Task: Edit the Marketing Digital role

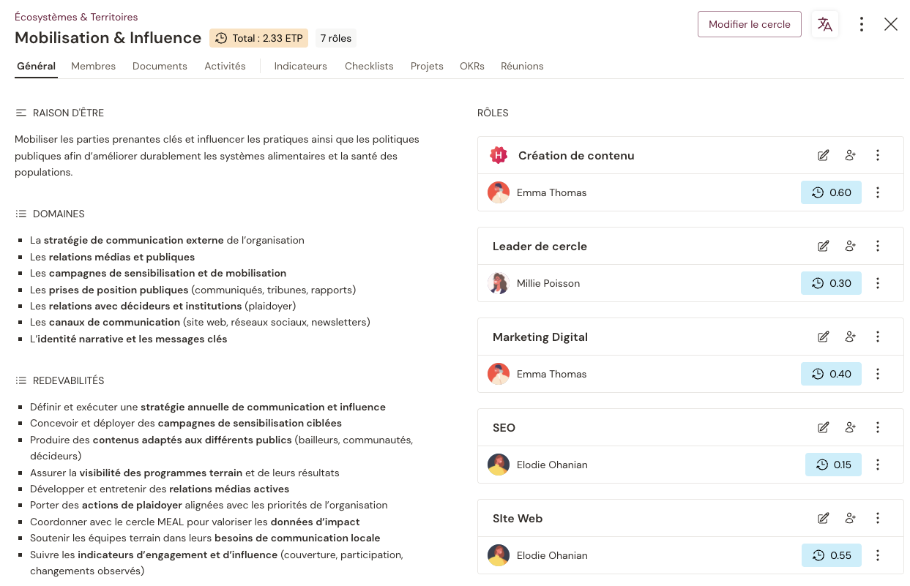Action: pos(824,337)
